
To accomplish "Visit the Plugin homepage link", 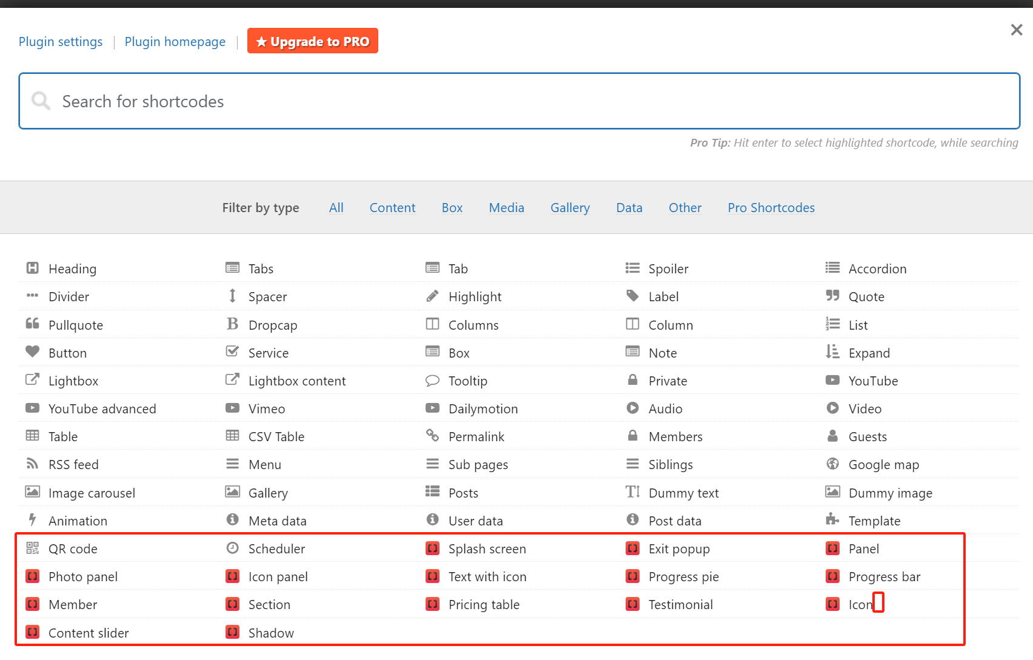I will coord(175,42).
